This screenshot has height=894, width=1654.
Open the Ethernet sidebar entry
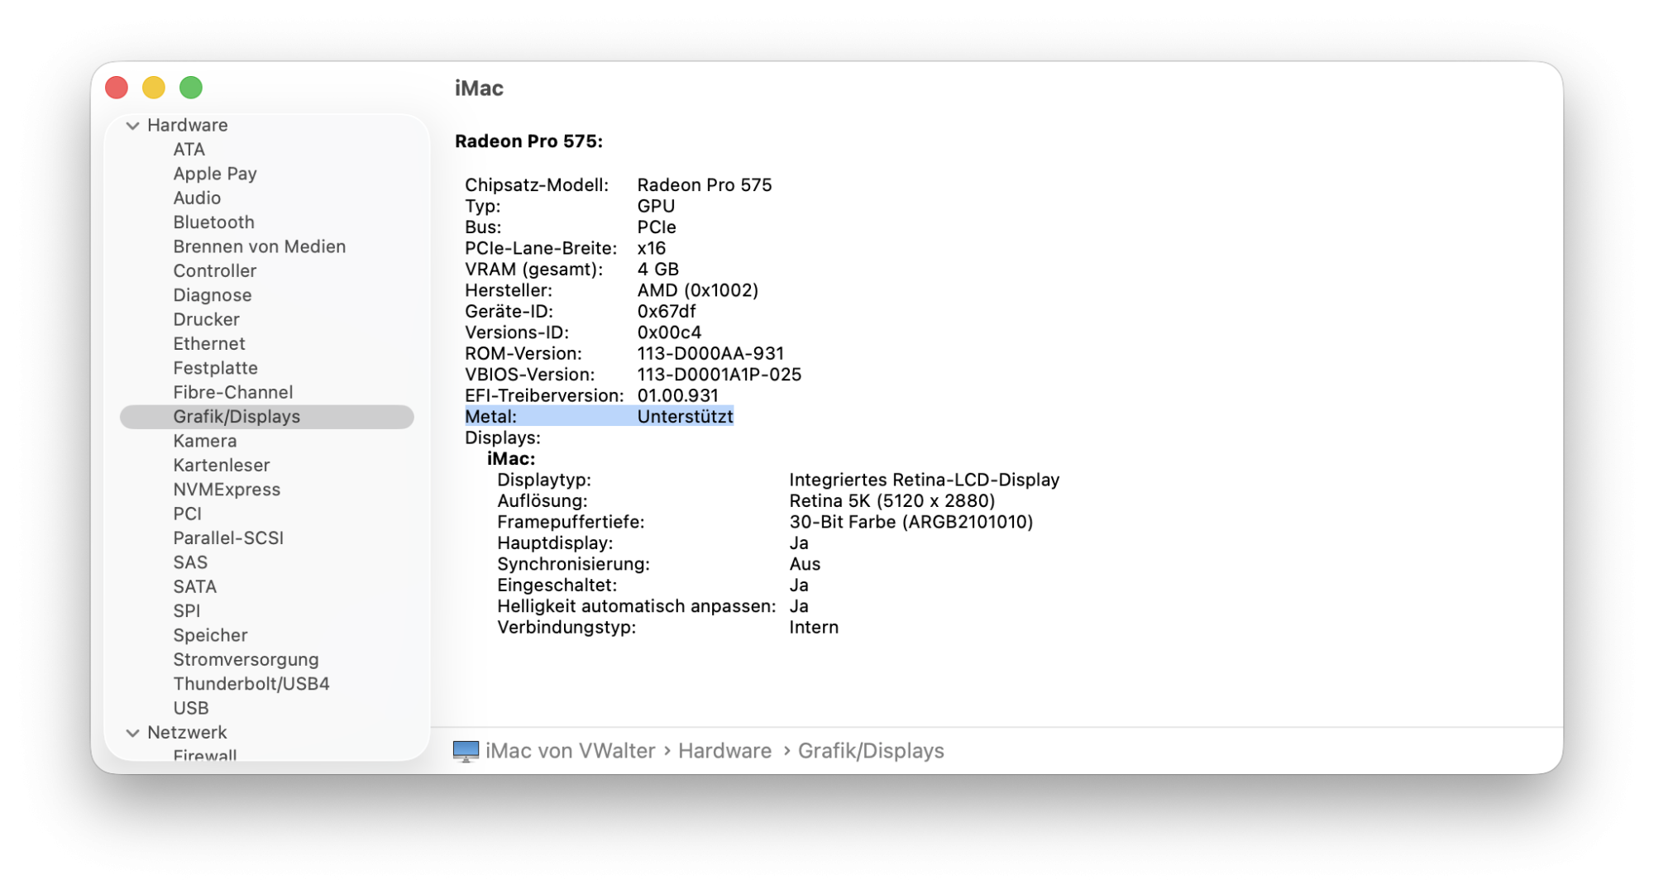[209, 344]
